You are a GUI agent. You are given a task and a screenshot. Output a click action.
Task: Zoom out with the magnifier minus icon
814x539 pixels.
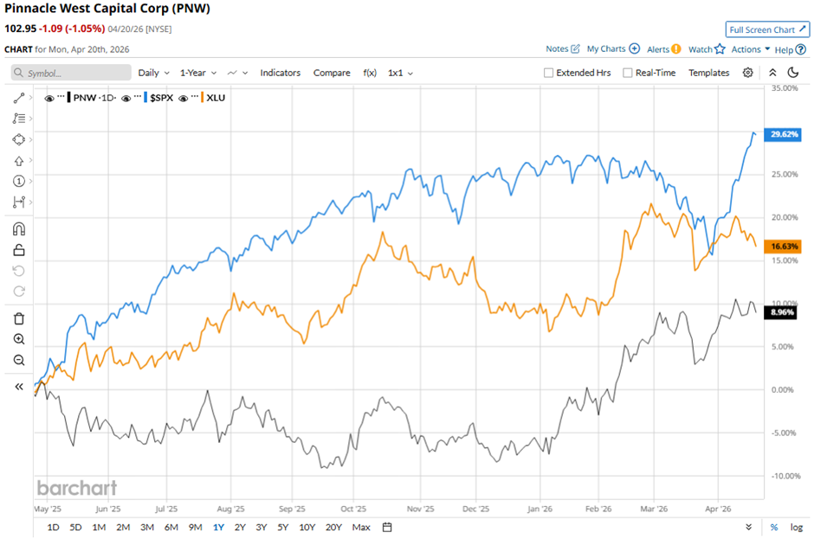[19, 360]
